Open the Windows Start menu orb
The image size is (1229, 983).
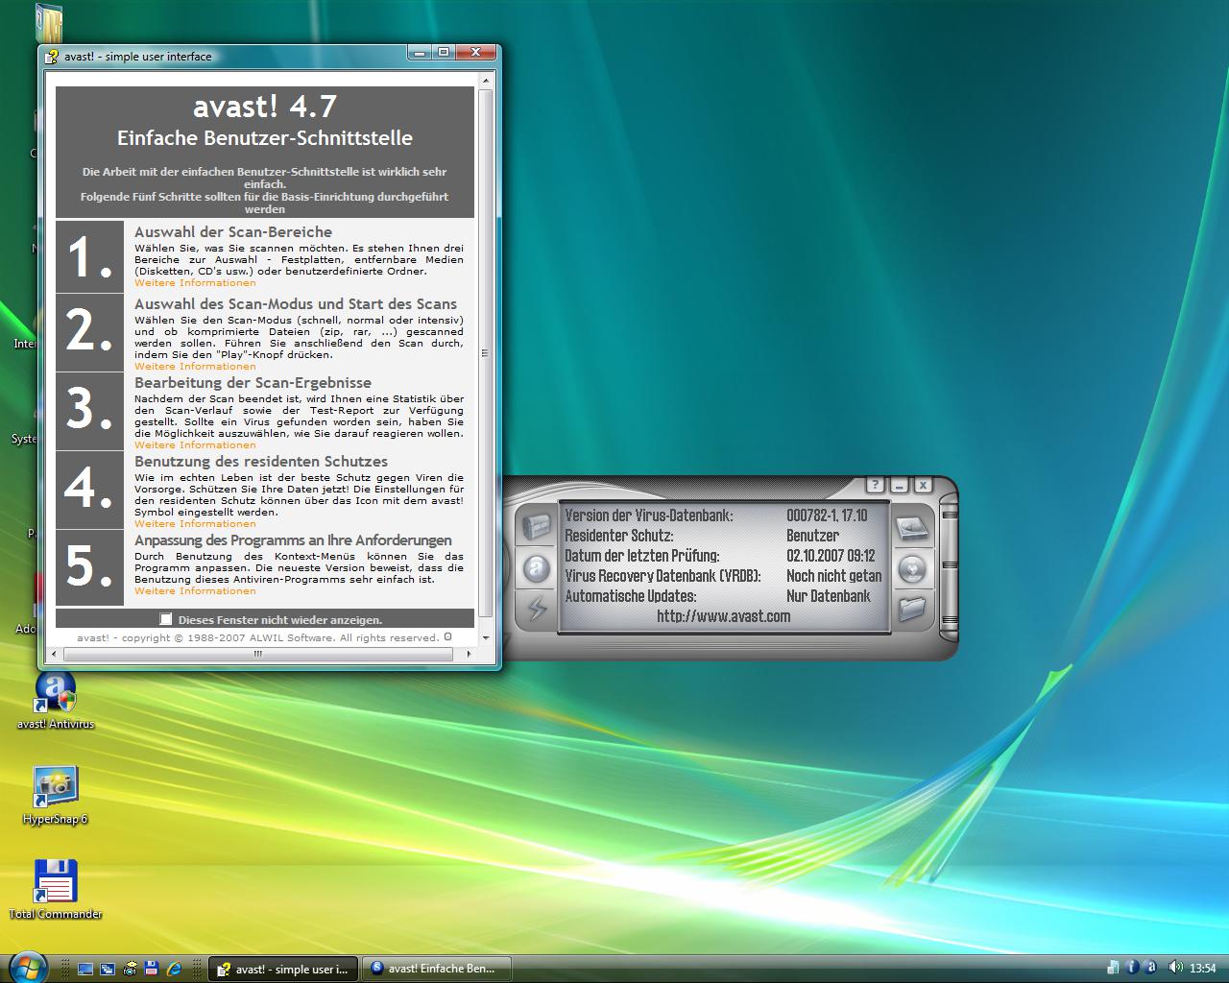(x=28, y=967)
